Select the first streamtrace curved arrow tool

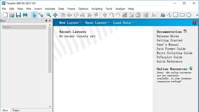pos(111,15)
